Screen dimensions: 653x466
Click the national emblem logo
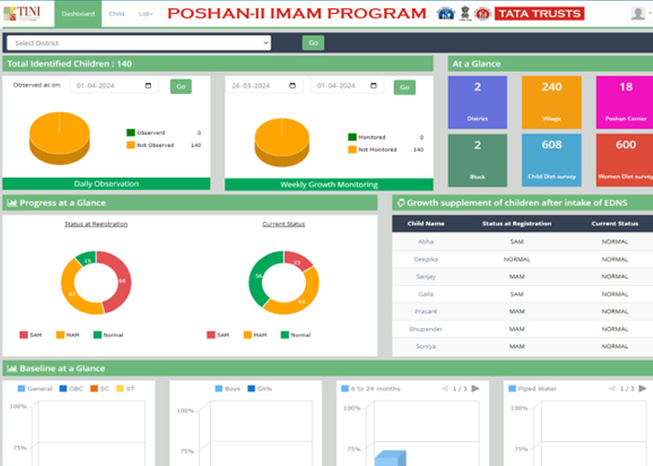[x=465, y=13]
